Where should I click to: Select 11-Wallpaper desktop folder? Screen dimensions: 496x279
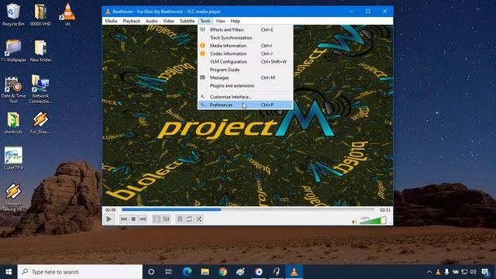coord(13,50)
